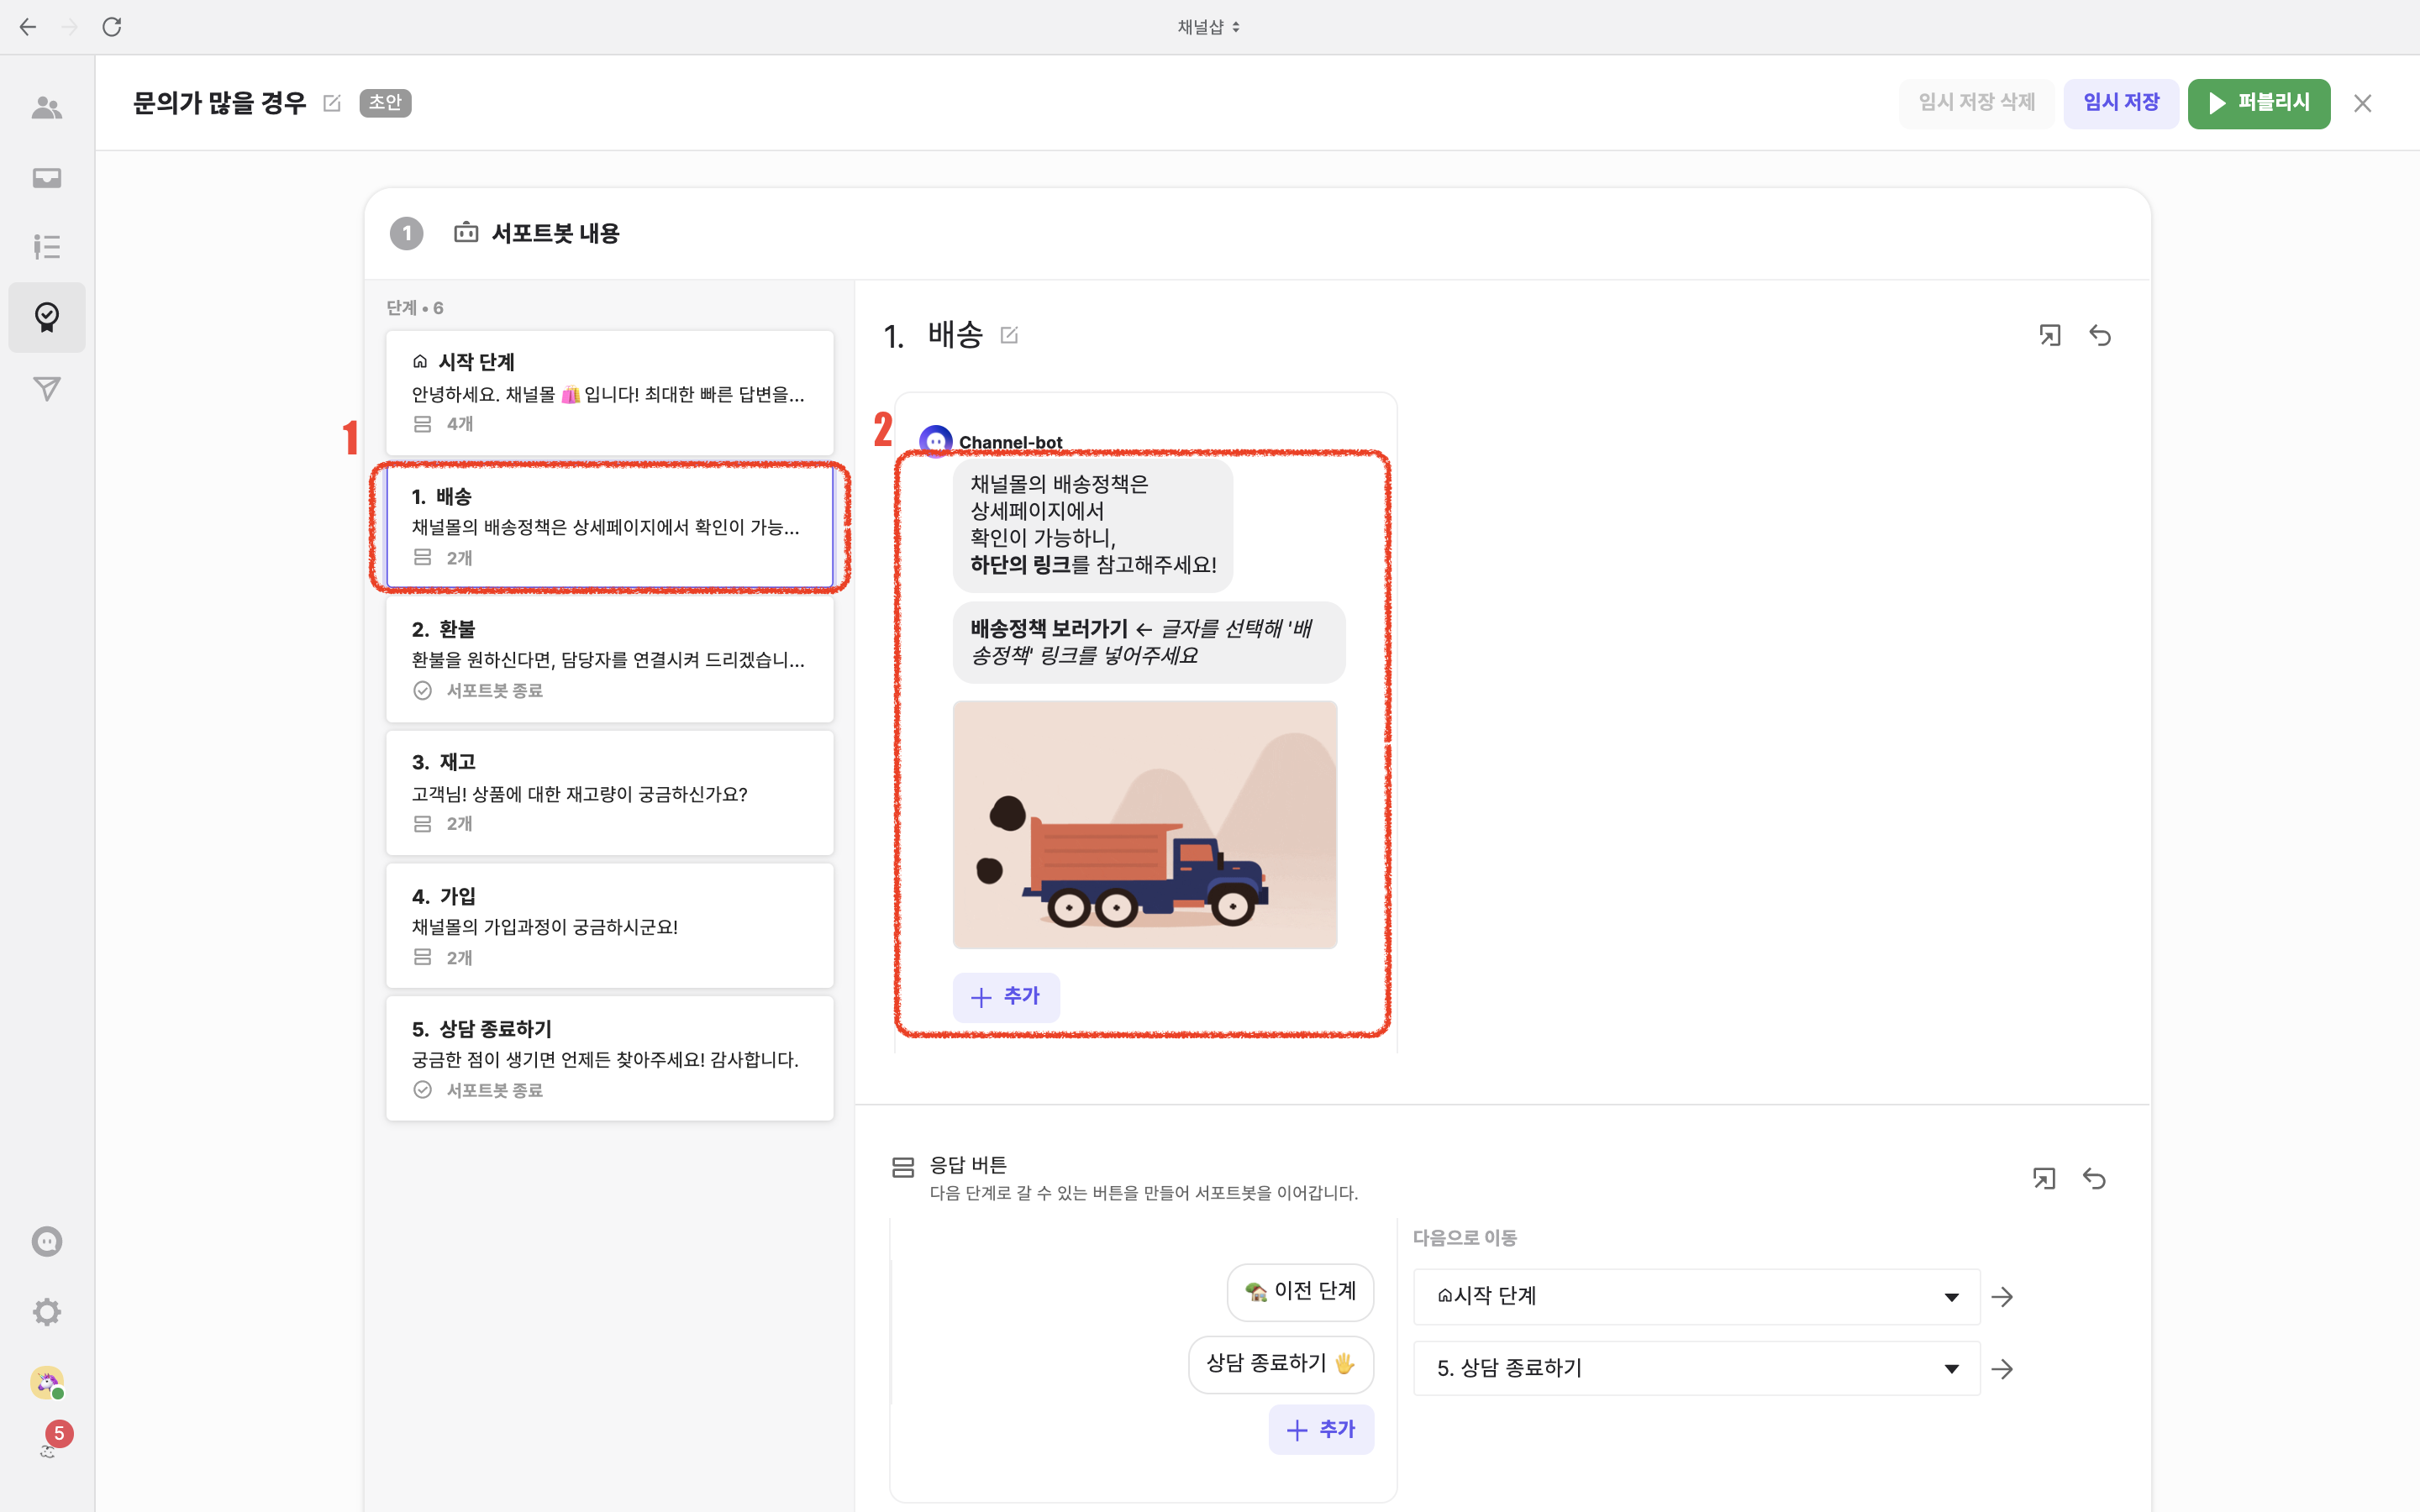The image size is (2420, 1512).
Task: Select the '2. 환불' step
Action: pos(609,659)
